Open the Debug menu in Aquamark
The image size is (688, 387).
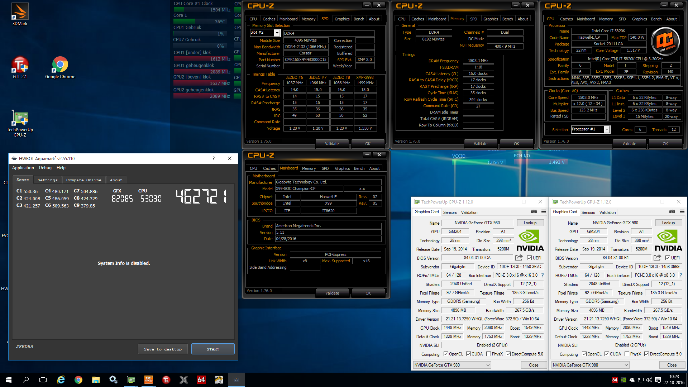[45, 168]
